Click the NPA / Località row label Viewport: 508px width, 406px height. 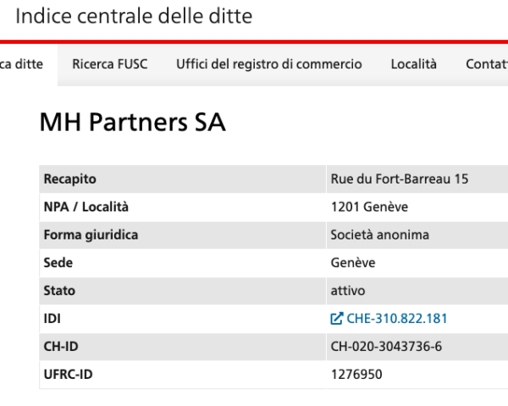(x=86, y=207)
